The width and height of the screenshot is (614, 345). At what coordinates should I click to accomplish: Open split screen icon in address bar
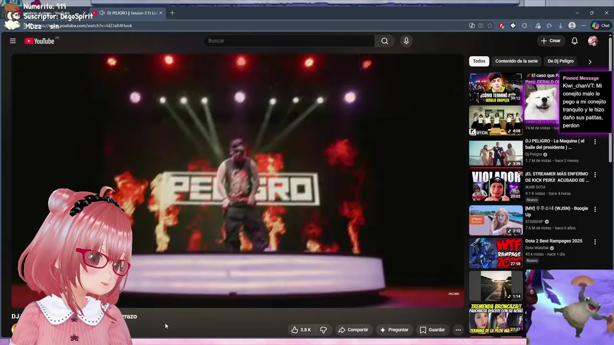[x=481, y=25]
